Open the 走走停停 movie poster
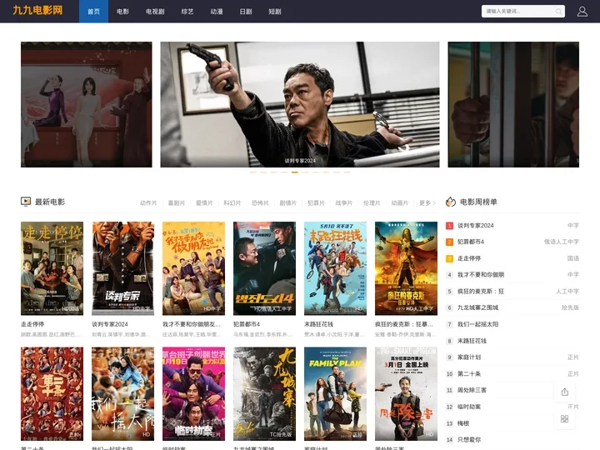This screenshot has width=600, height=450. (x=52, y=268)
